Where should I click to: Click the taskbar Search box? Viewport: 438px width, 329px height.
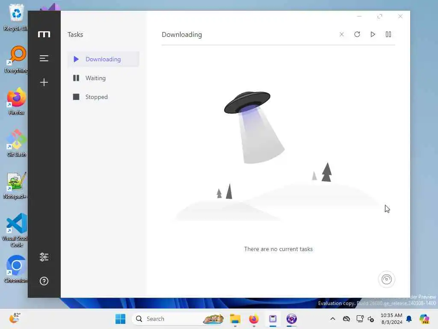coord(178,319)
